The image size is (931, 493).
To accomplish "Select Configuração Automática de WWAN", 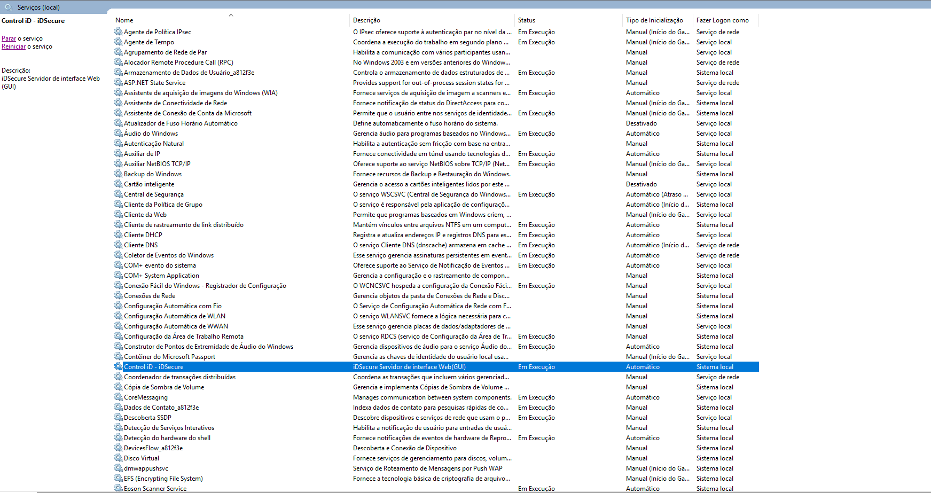I will [x=176, y=326].
